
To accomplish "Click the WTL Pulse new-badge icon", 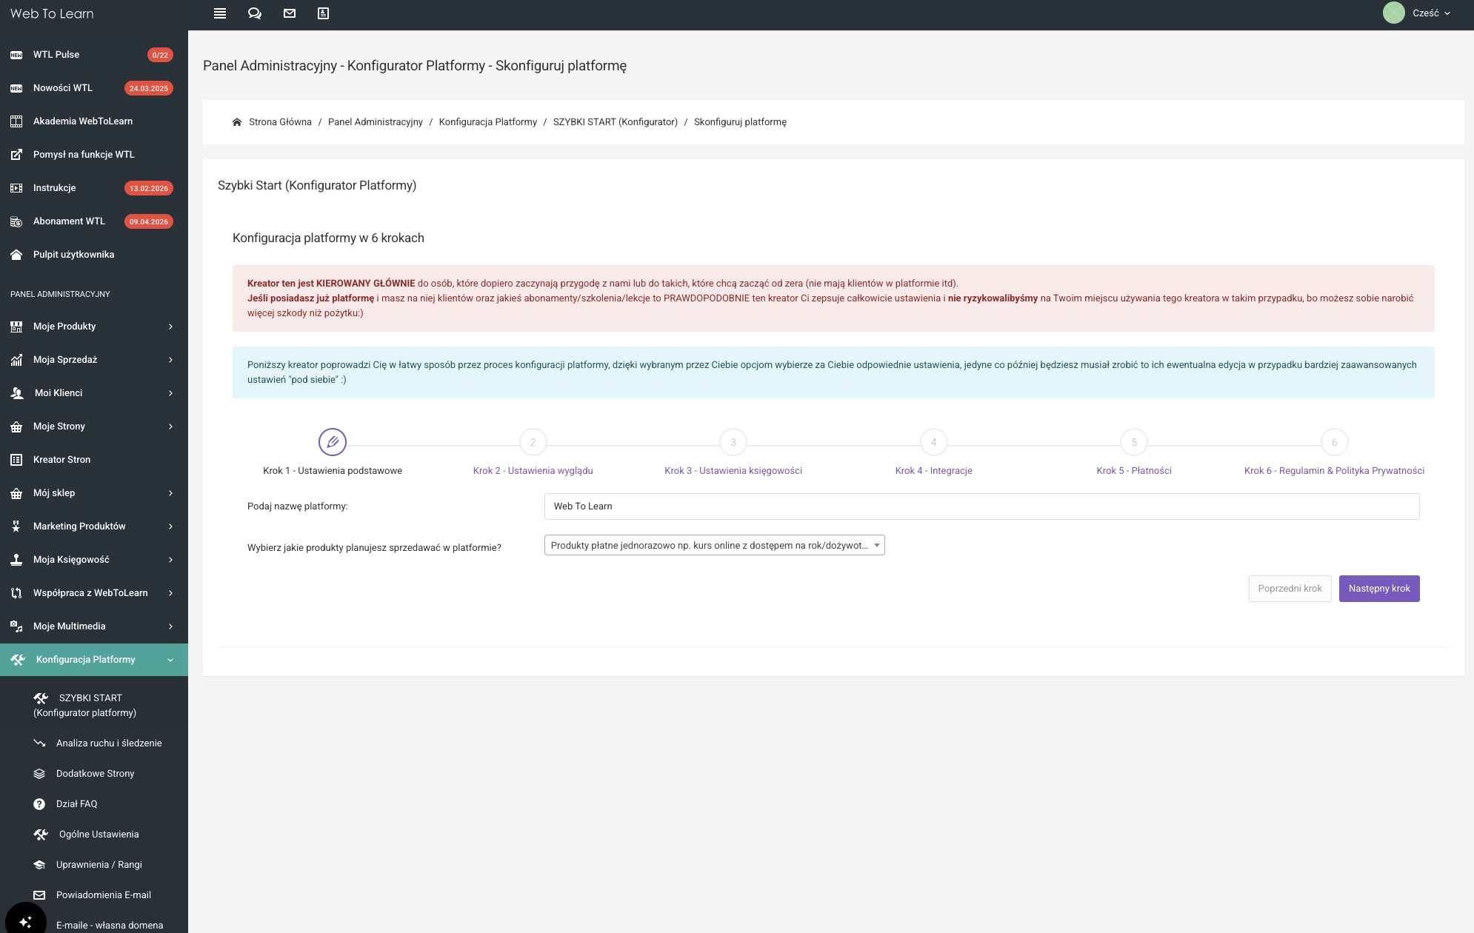I will click(x=16, y=55).
